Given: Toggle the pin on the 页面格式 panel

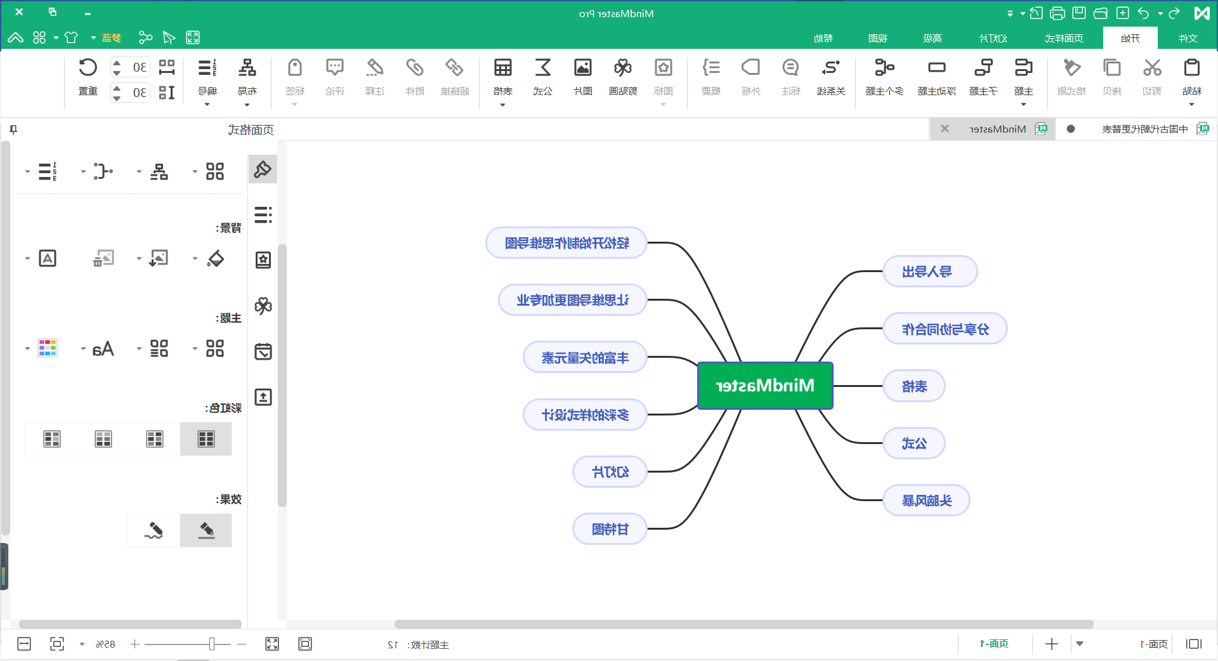Looking at the screenshot, I should point(13,129).
